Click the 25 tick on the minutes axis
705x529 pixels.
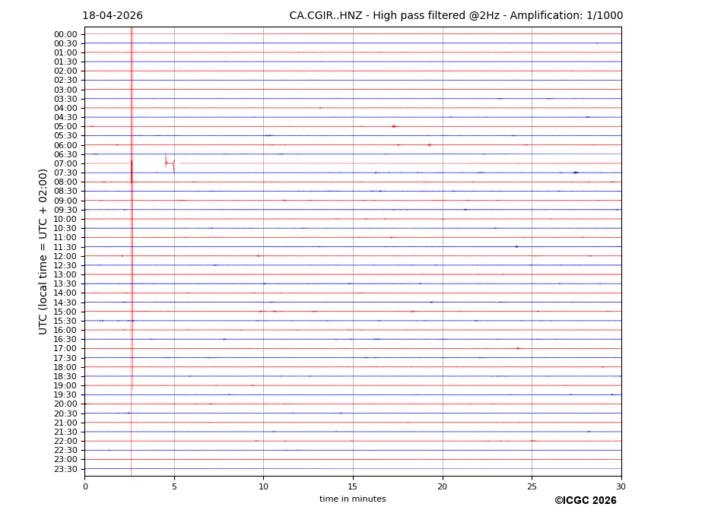click(x=532, y=487)
